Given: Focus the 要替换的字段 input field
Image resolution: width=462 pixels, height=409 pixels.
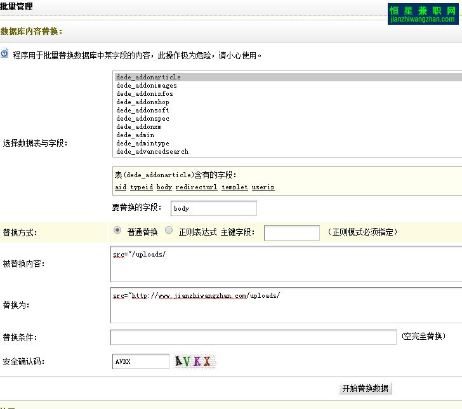Looking at the screenshot, I should click(x=213, y=208).
